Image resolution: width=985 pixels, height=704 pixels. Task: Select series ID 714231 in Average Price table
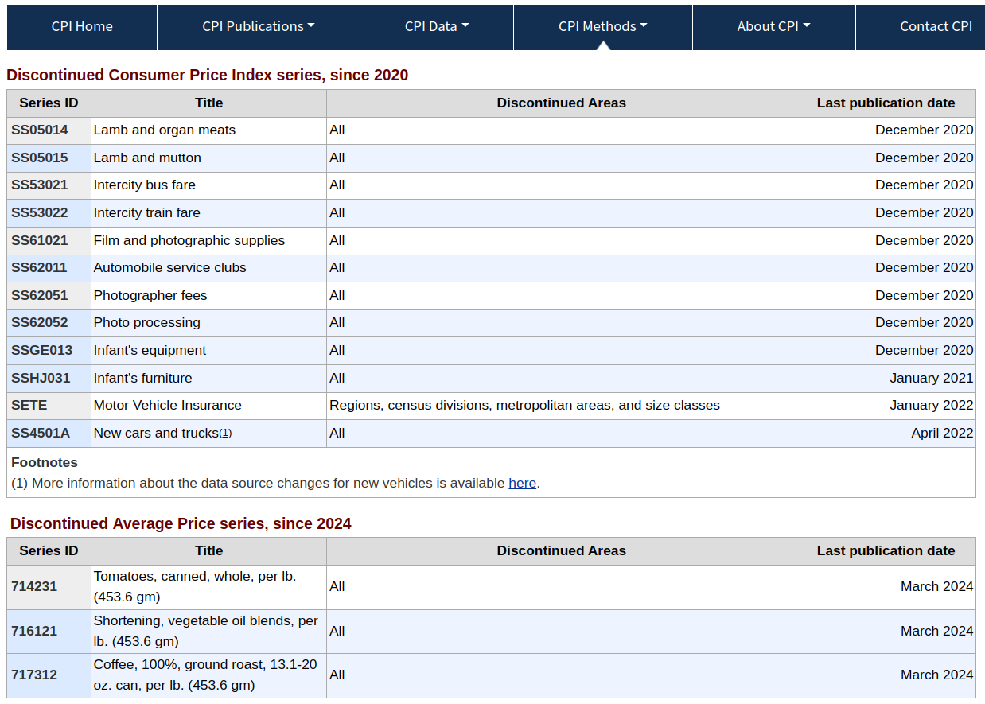pos(34,586)
